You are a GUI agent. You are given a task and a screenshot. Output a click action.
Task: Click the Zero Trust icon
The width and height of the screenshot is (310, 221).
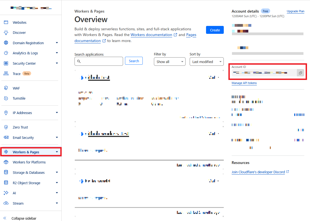pyautogui.click(x=6, y=127)
